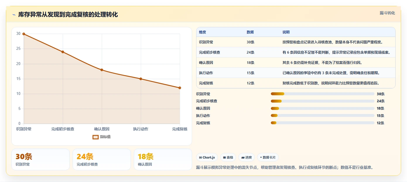Viewport: 407px width, 182px height.
Task: Click the 识别异常 data point at 30
Action: tap(24, 34)
